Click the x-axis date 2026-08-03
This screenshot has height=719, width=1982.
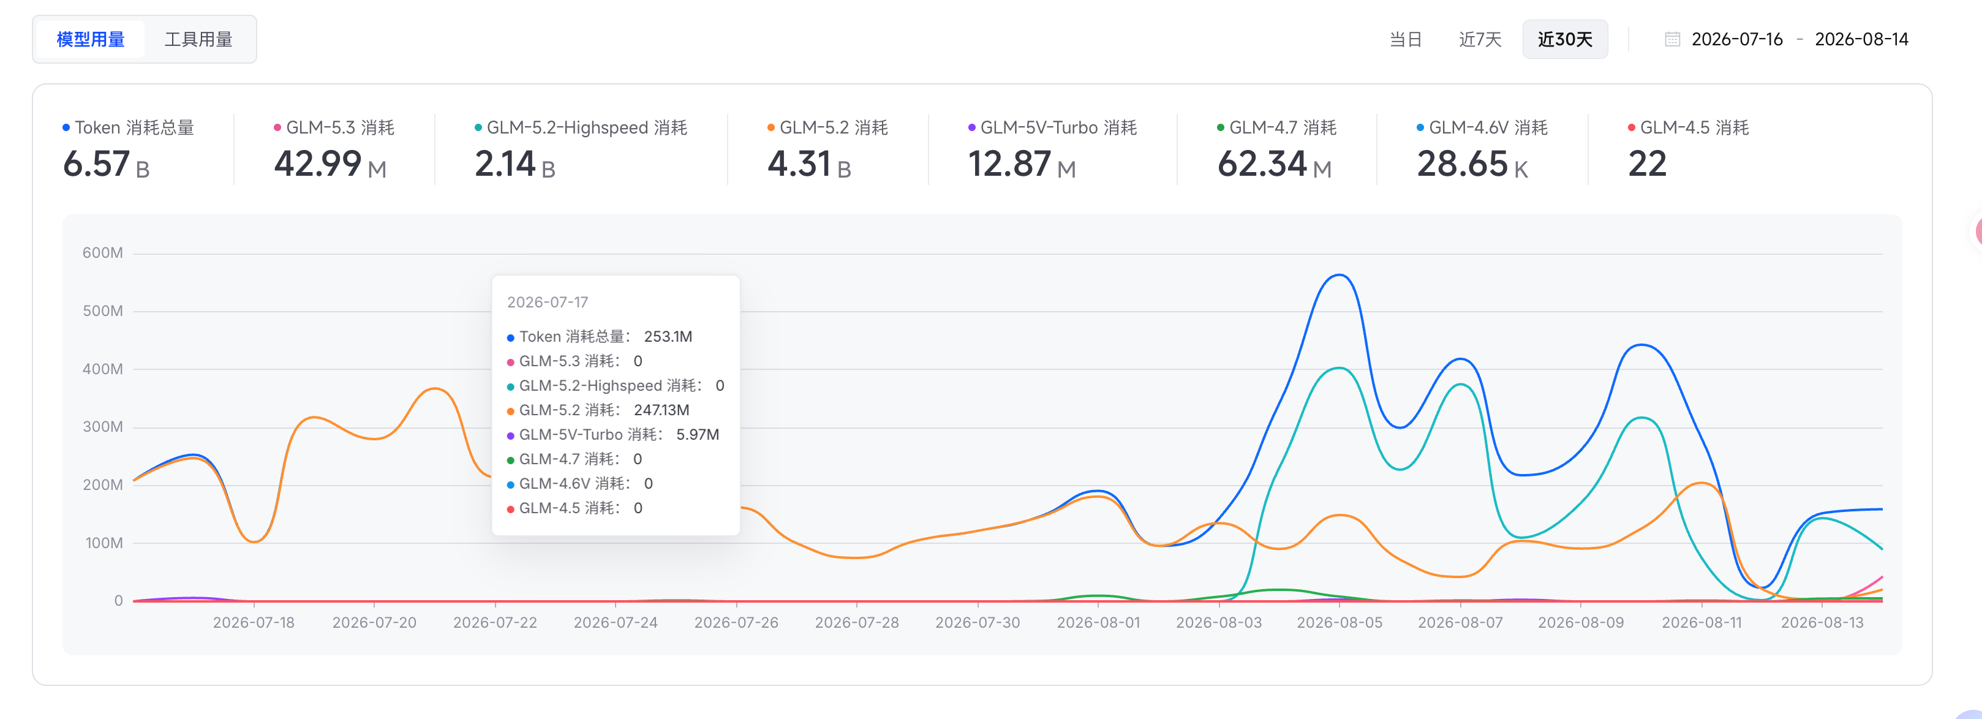pyautogui.click(x=1219, y=623)
